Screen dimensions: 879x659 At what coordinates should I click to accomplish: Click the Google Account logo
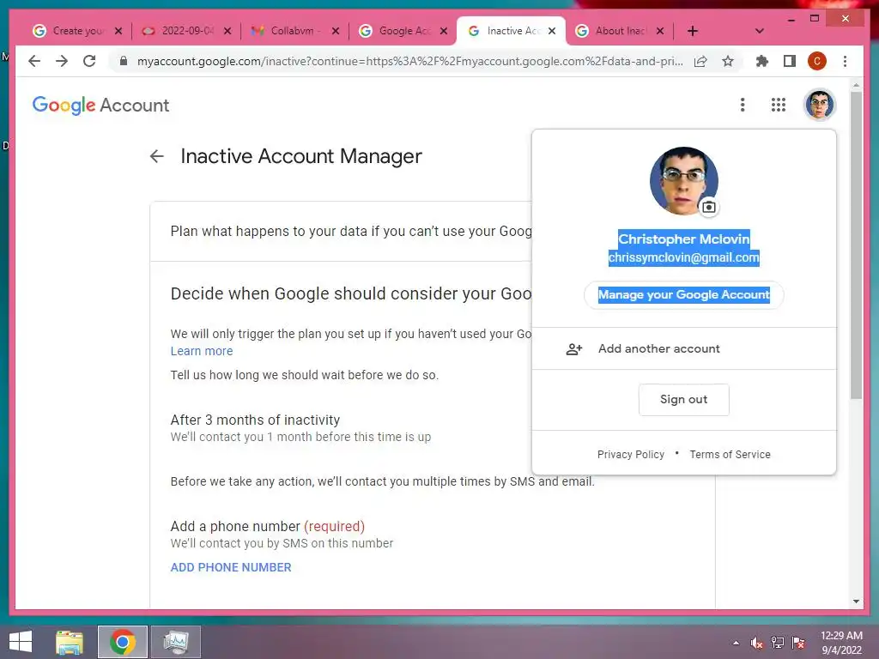point(101,105)
